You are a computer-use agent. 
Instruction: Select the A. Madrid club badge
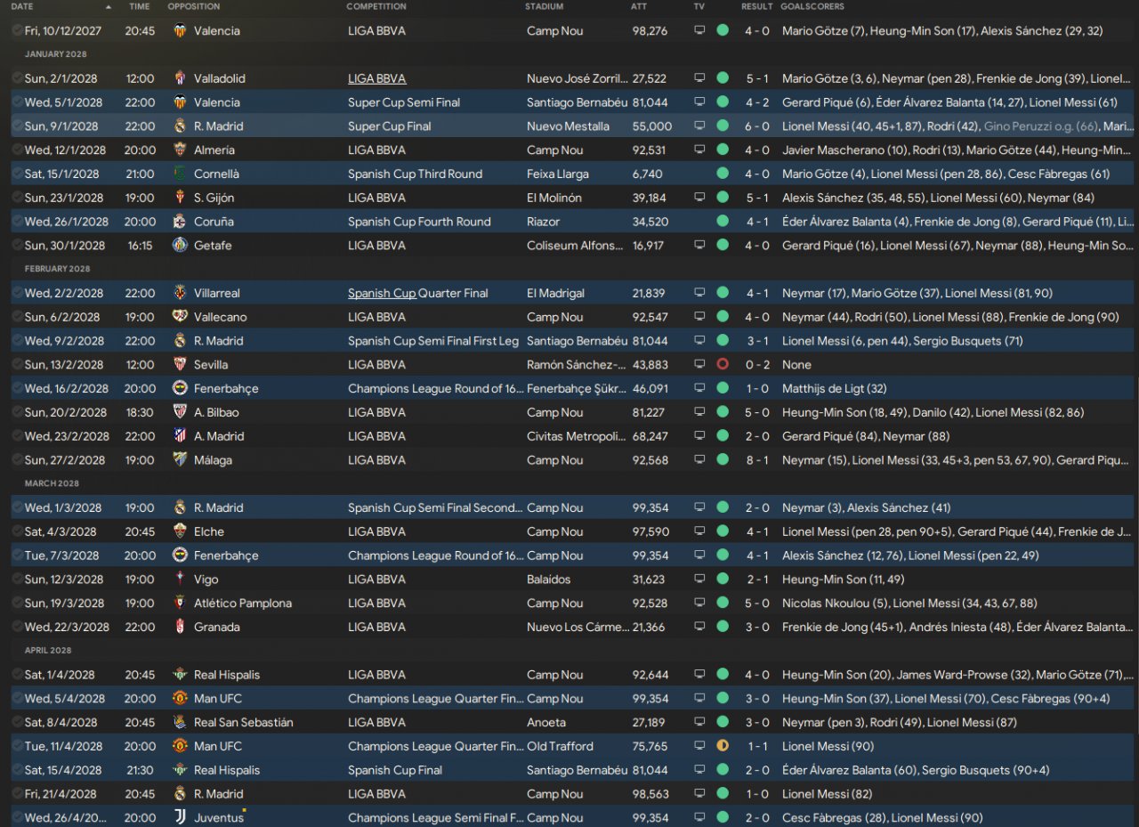(x=180, y=436)
